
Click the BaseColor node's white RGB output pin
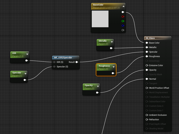(123, 12)
